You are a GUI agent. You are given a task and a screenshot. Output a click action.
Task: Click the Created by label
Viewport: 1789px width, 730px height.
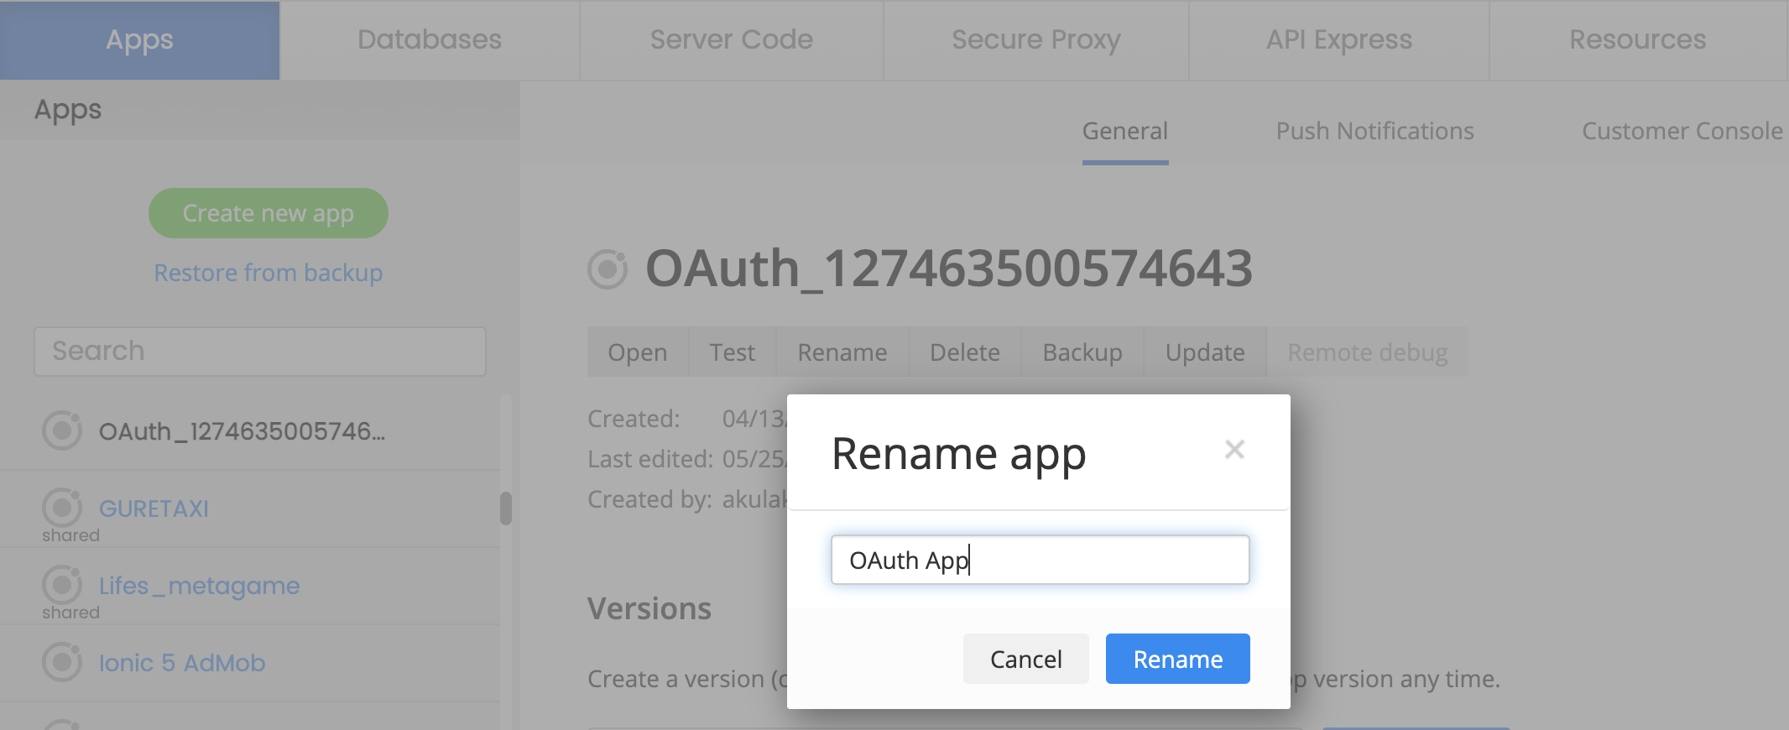(649, 499)
